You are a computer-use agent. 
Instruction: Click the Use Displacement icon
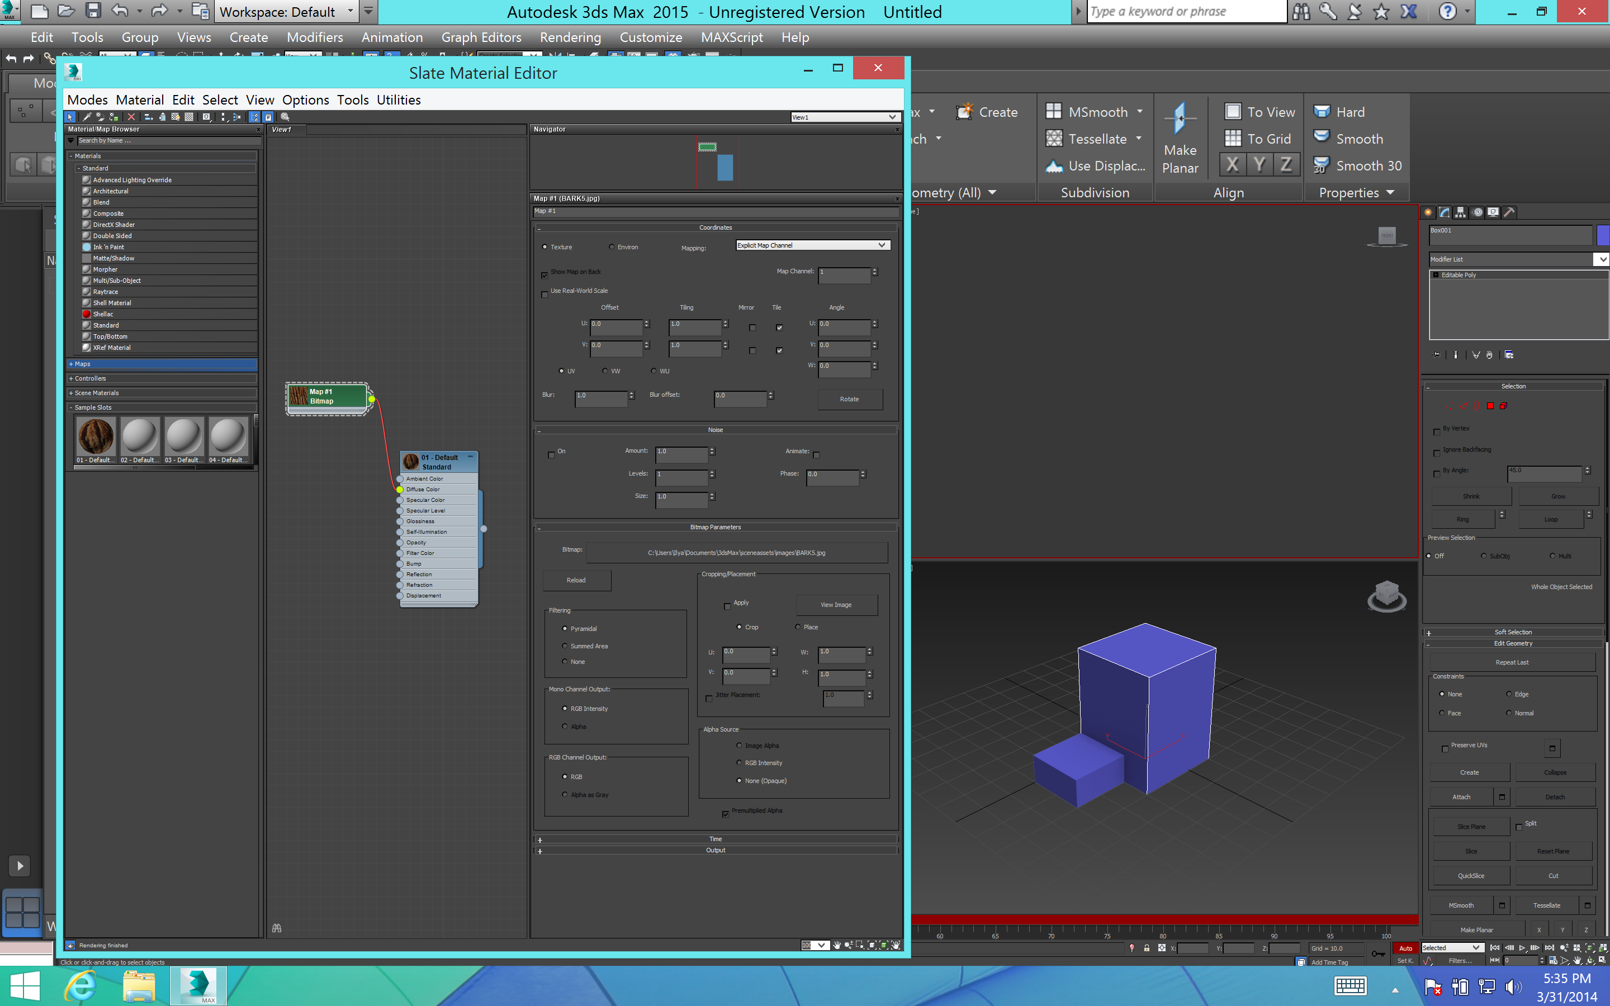[x=1053, y=164]
